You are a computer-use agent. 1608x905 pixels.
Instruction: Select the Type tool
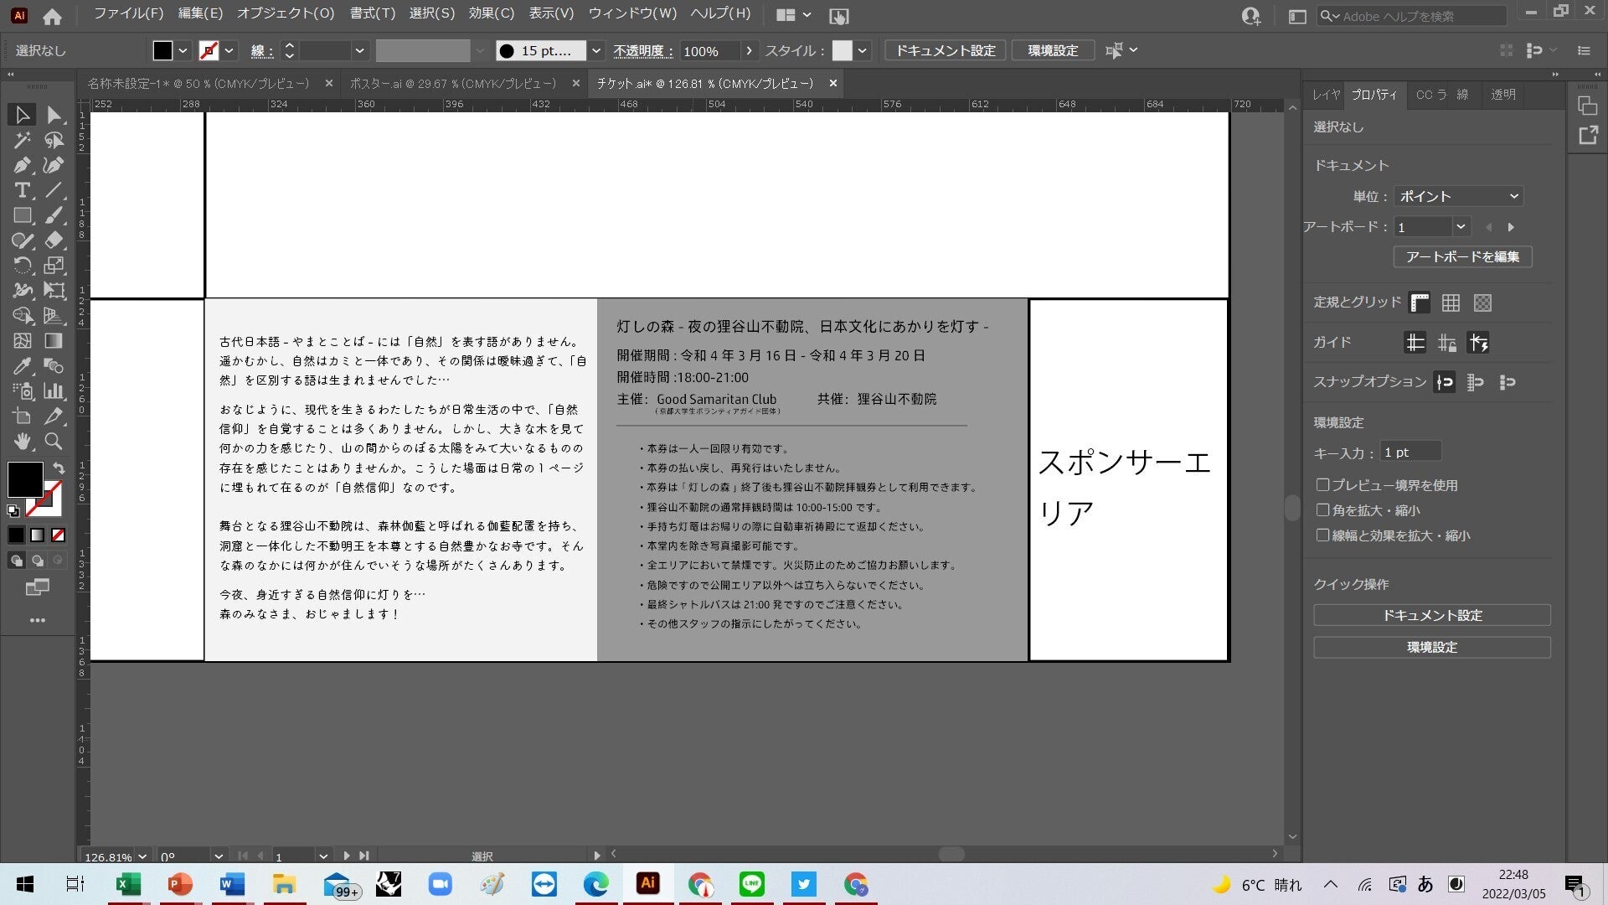[22, 190]
